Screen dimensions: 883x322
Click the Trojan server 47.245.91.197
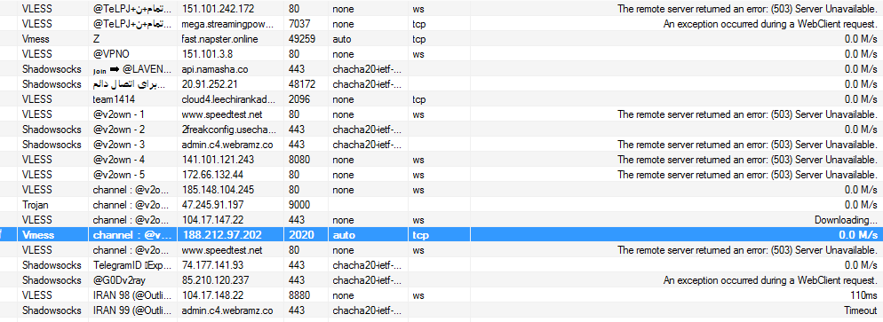click(x=441, y=205)
